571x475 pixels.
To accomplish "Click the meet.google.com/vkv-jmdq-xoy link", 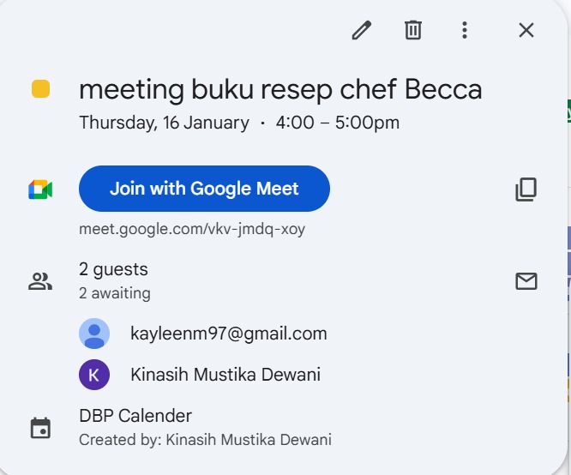I will (192, 230).
